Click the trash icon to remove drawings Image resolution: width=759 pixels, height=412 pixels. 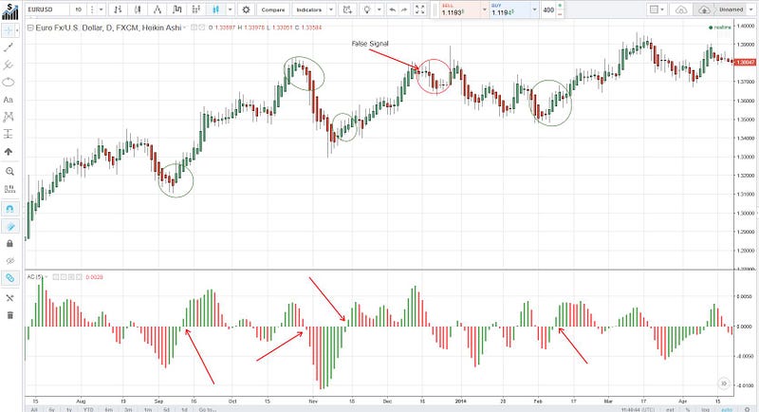click(x=9, y=315)
